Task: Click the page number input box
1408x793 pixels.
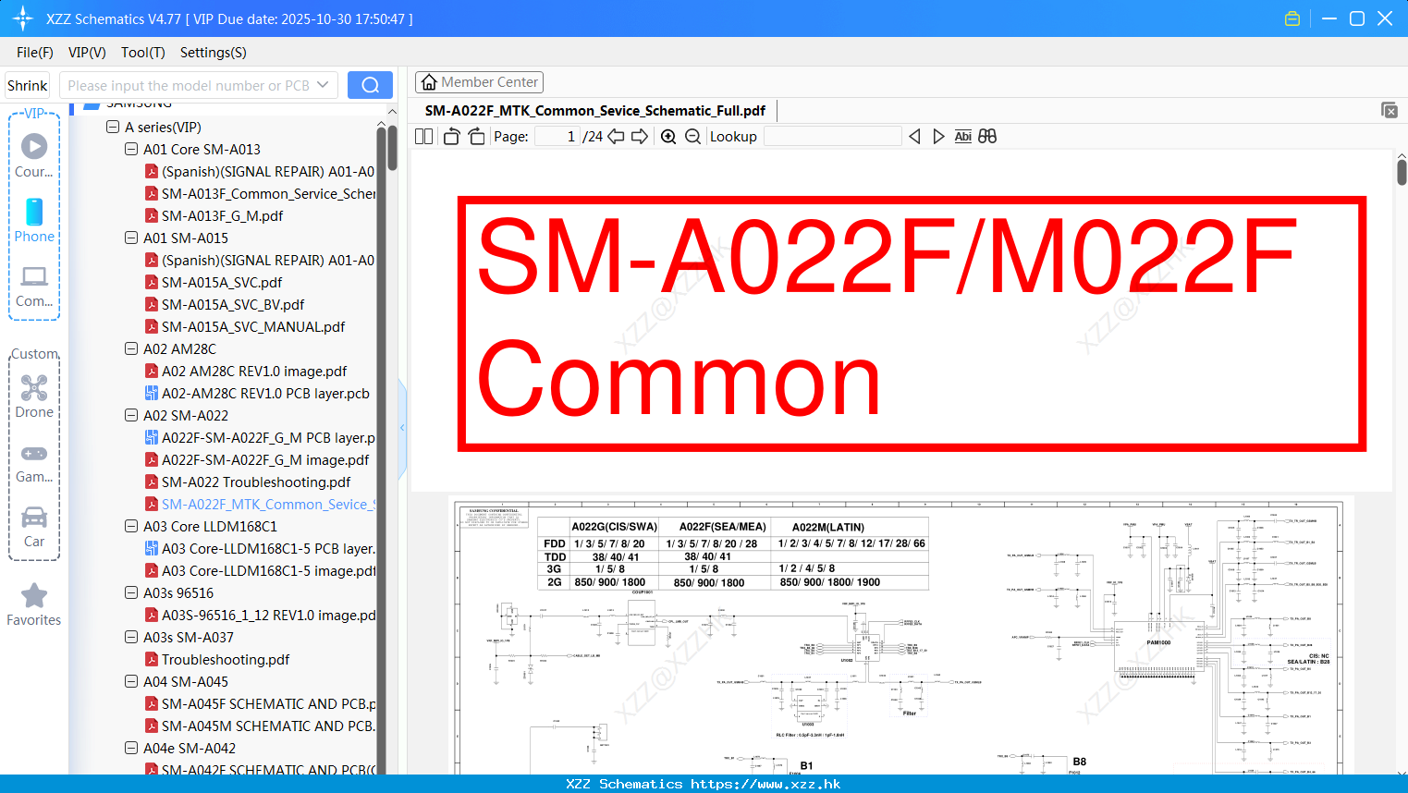Action: coord(557,137)
